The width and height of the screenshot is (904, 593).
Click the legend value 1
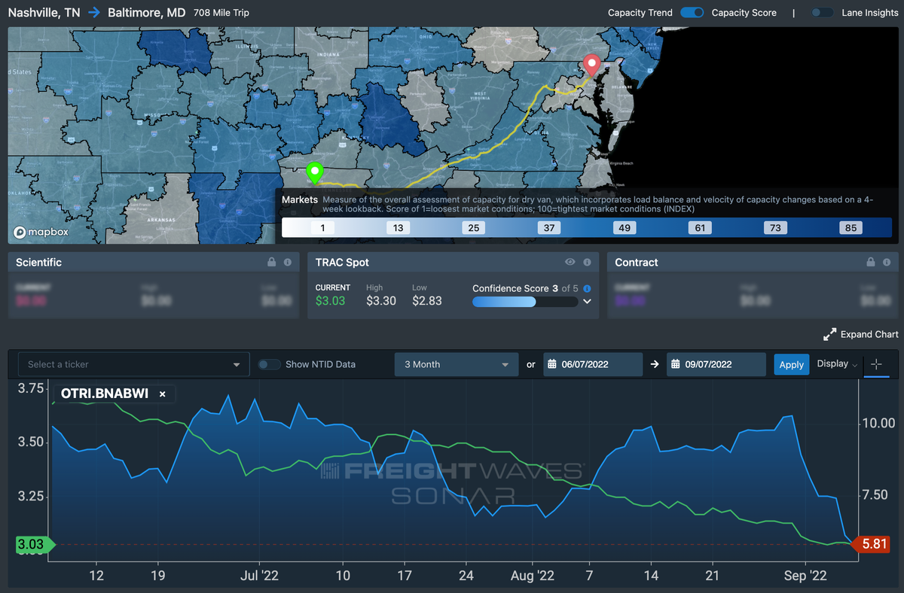(x=322, y=227)
